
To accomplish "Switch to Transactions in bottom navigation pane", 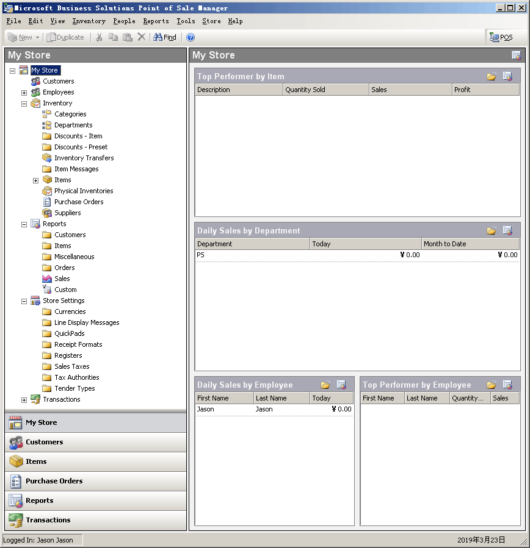I will (48, 520).
